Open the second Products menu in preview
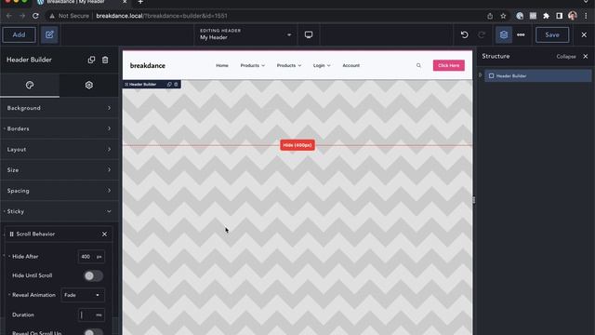This screenshot has width=595, height=335. [x=289, y=65]
